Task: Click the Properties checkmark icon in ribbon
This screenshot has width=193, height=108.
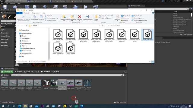Action: [117, 16]
